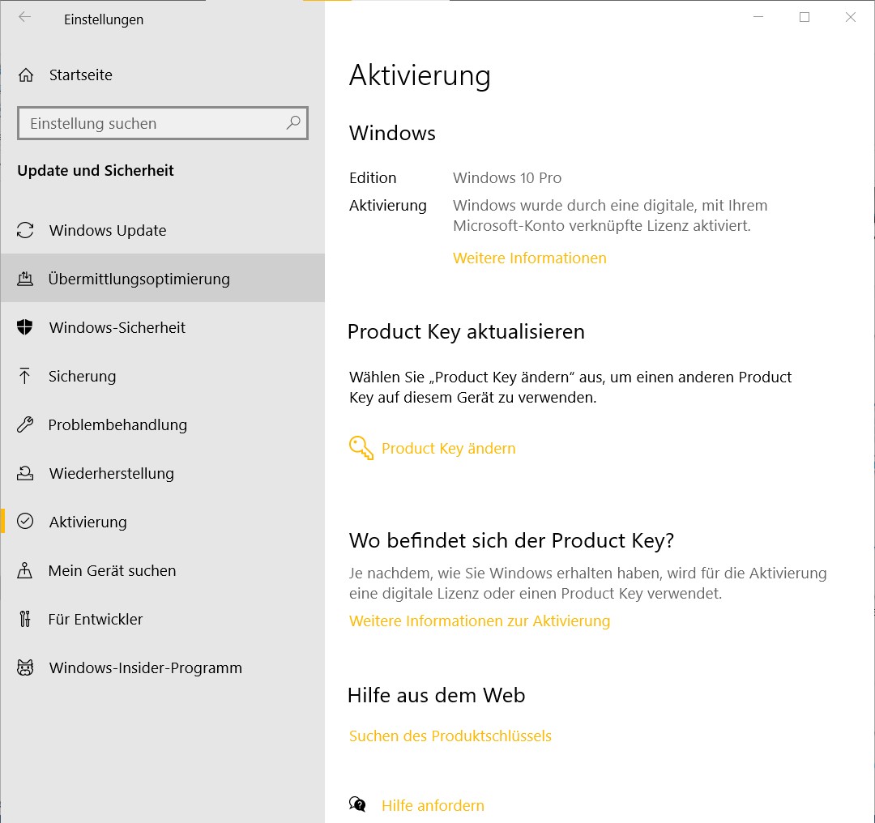Maximize the Einstellungen window
875x823 pixels.
(x=805, y=17)
